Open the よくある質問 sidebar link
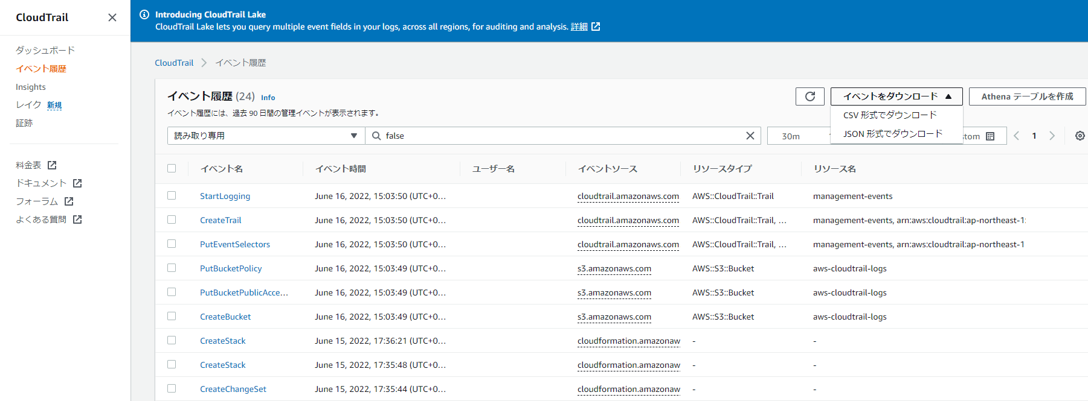 [x=41, y=219]
